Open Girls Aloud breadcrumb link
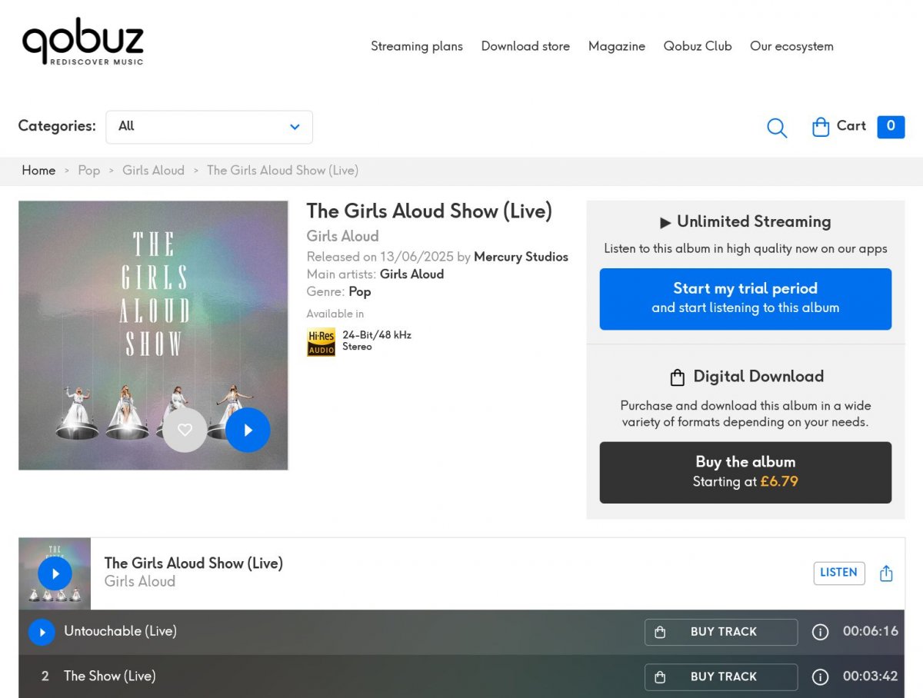This screenshot has height=698, width=923. [x=153, y=171]
